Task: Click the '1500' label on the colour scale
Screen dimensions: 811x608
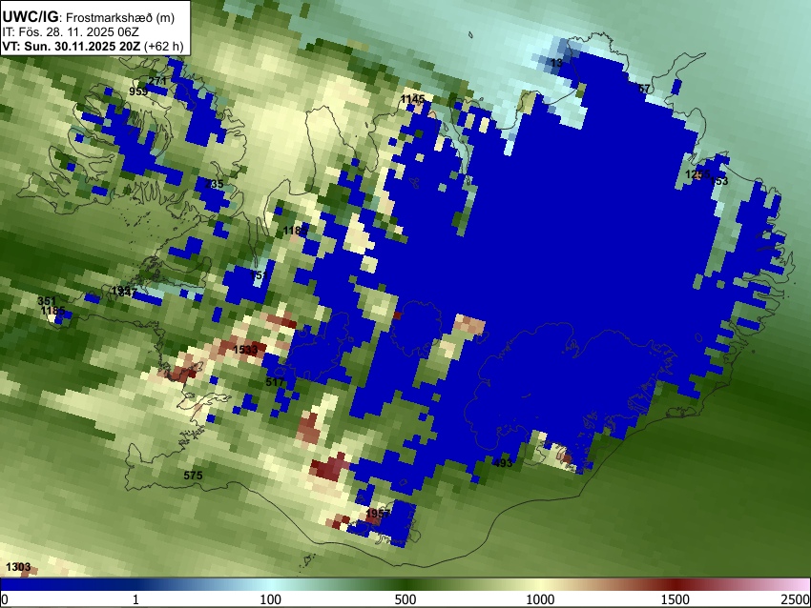Action: point(676,599)
